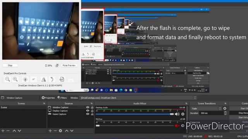Screen dimensions: 248x139
Task: Trigger DroidCam autofocus AF button
Action: pos(34,79)
